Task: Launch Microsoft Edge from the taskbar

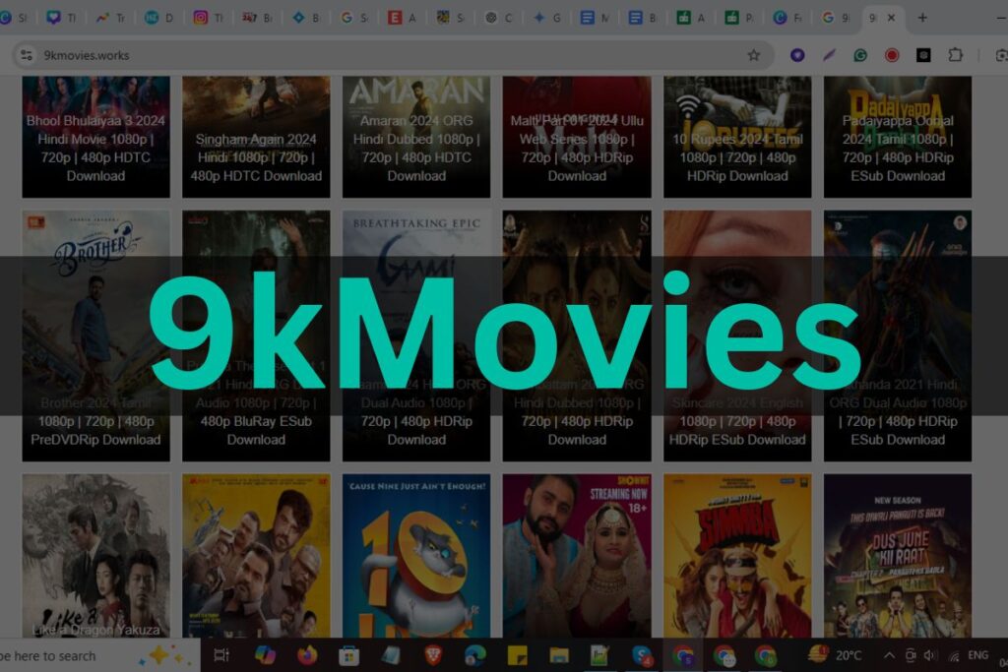Action: [475, 655]
